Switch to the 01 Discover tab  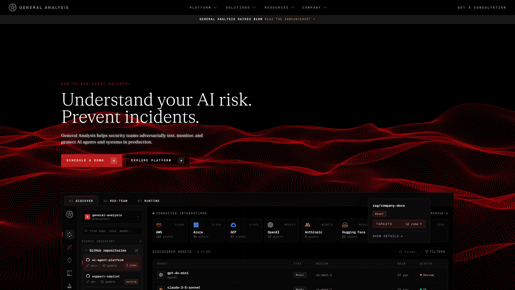coord(81,201)
